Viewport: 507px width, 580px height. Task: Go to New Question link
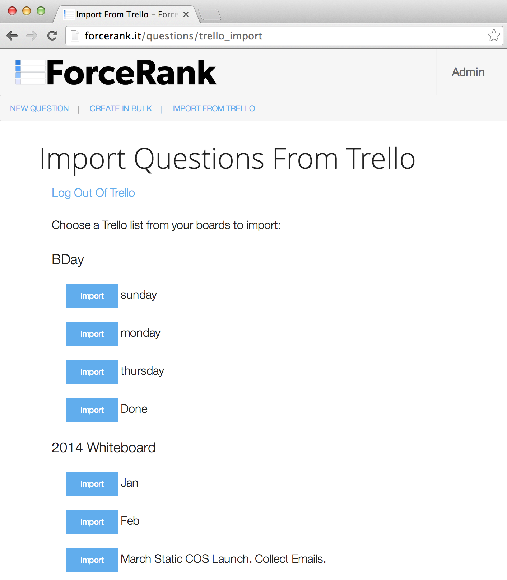click(x=39, y=108)
